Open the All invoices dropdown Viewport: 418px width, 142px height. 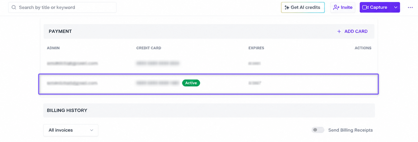[71, 130]
